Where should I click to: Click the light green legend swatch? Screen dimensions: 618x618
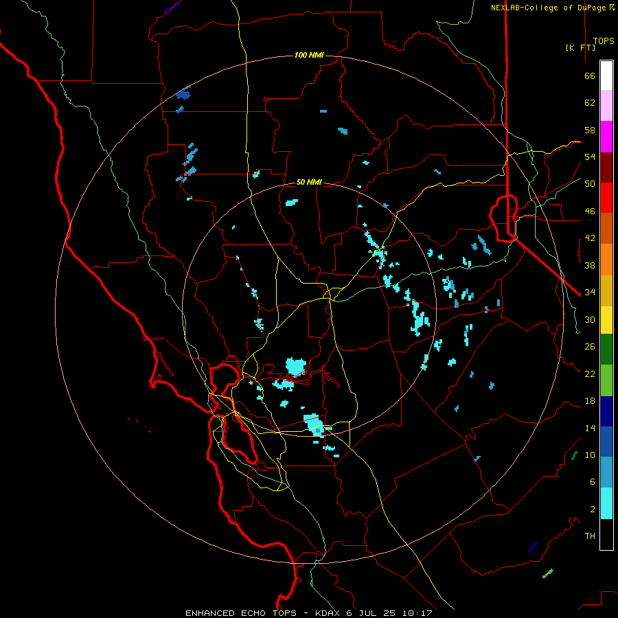click(606, 380)
